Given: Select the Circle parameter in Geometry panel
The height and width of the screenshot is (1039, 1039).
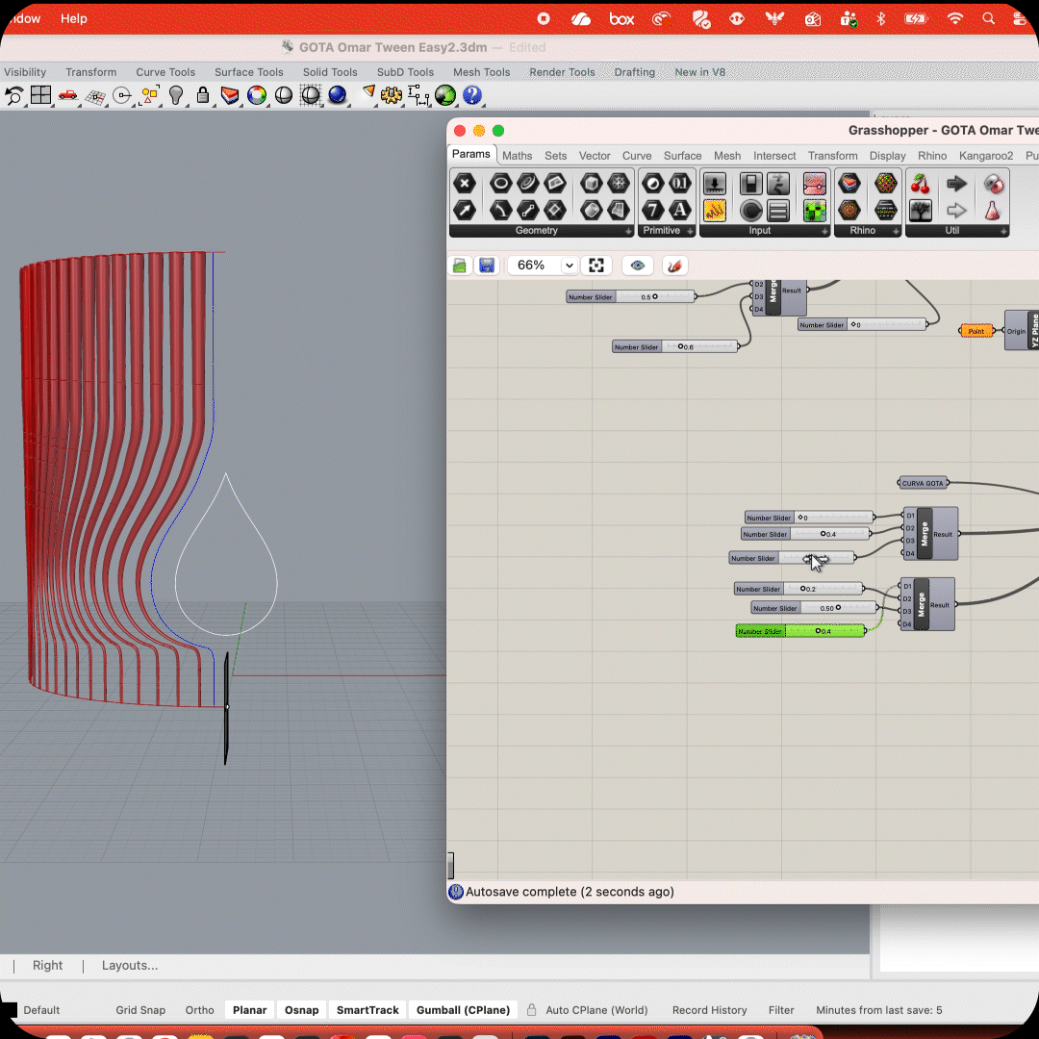Looking at the screenshot, I should click(500, 184).
